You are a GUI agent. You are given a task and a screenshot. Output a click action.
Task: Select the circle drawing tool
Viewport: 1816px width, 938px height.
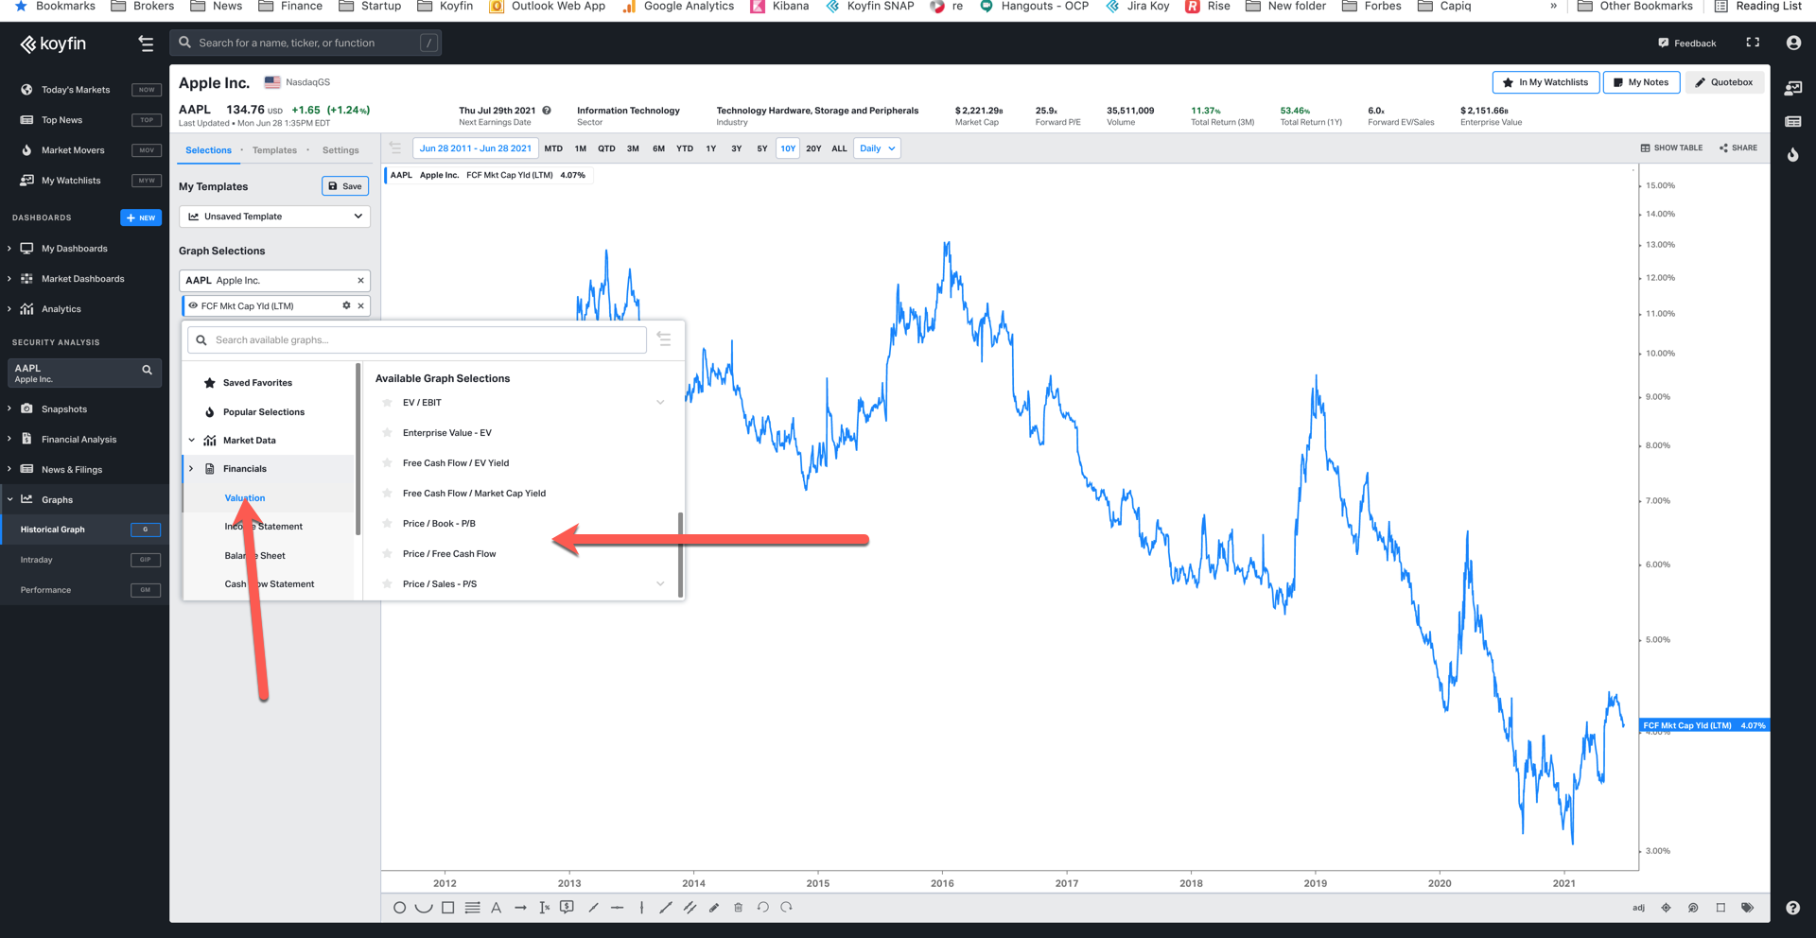[399, 908]
